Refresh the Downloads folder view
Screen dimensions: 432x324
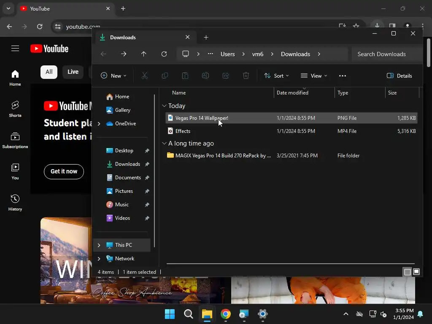click(x=164, y=54)
